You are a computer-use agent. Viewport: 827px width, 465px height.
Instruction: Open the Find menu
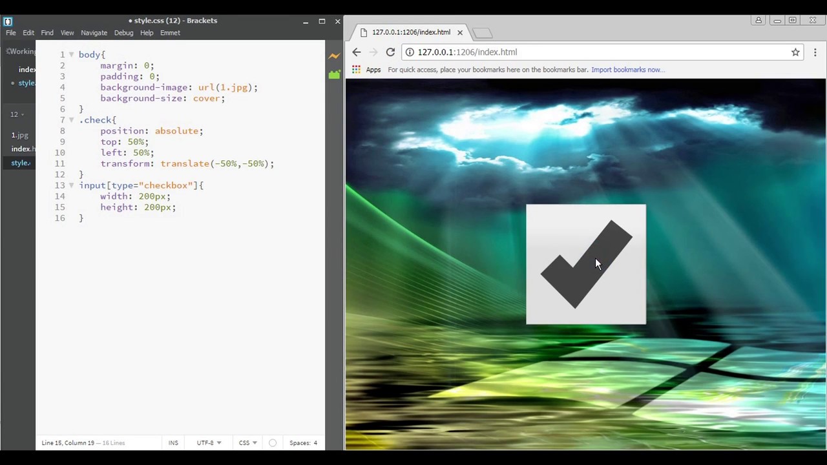47,33
